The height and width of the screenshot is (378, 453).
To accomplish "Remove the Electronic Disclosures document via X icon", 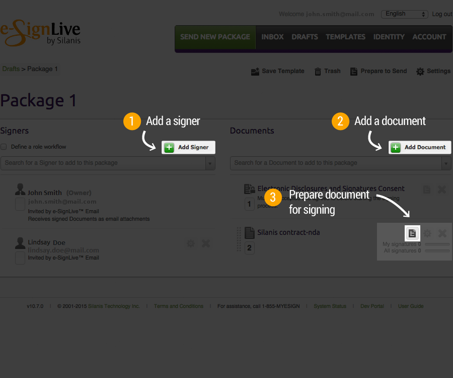I will point(441,190).
